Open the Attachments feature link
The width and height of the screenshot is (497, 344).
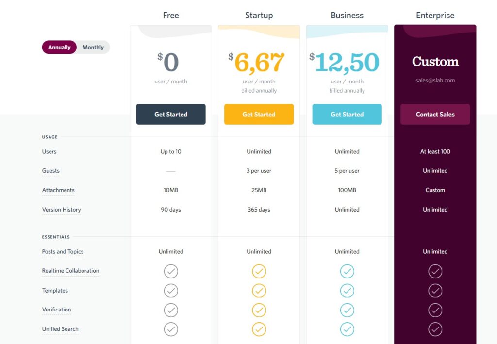click(58, 190)
